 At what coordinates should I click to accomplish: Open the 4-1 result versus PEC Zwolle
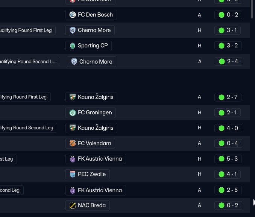click(228, 174)
